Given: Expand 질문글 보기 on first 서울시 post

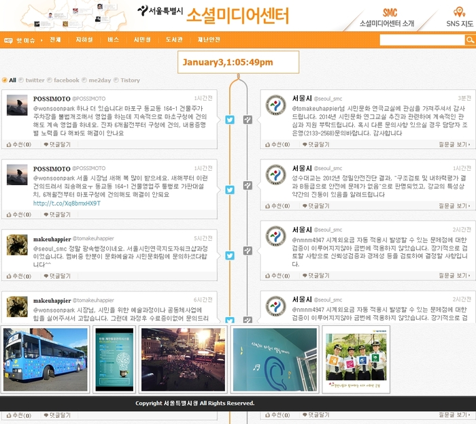Looking at the screenshot, I should pos(456,144).
